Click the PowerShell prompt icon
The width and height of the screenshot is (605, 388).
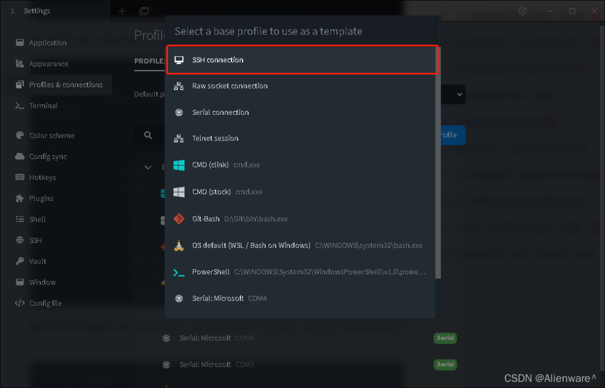pyautogui.click(x=179, y=272)
